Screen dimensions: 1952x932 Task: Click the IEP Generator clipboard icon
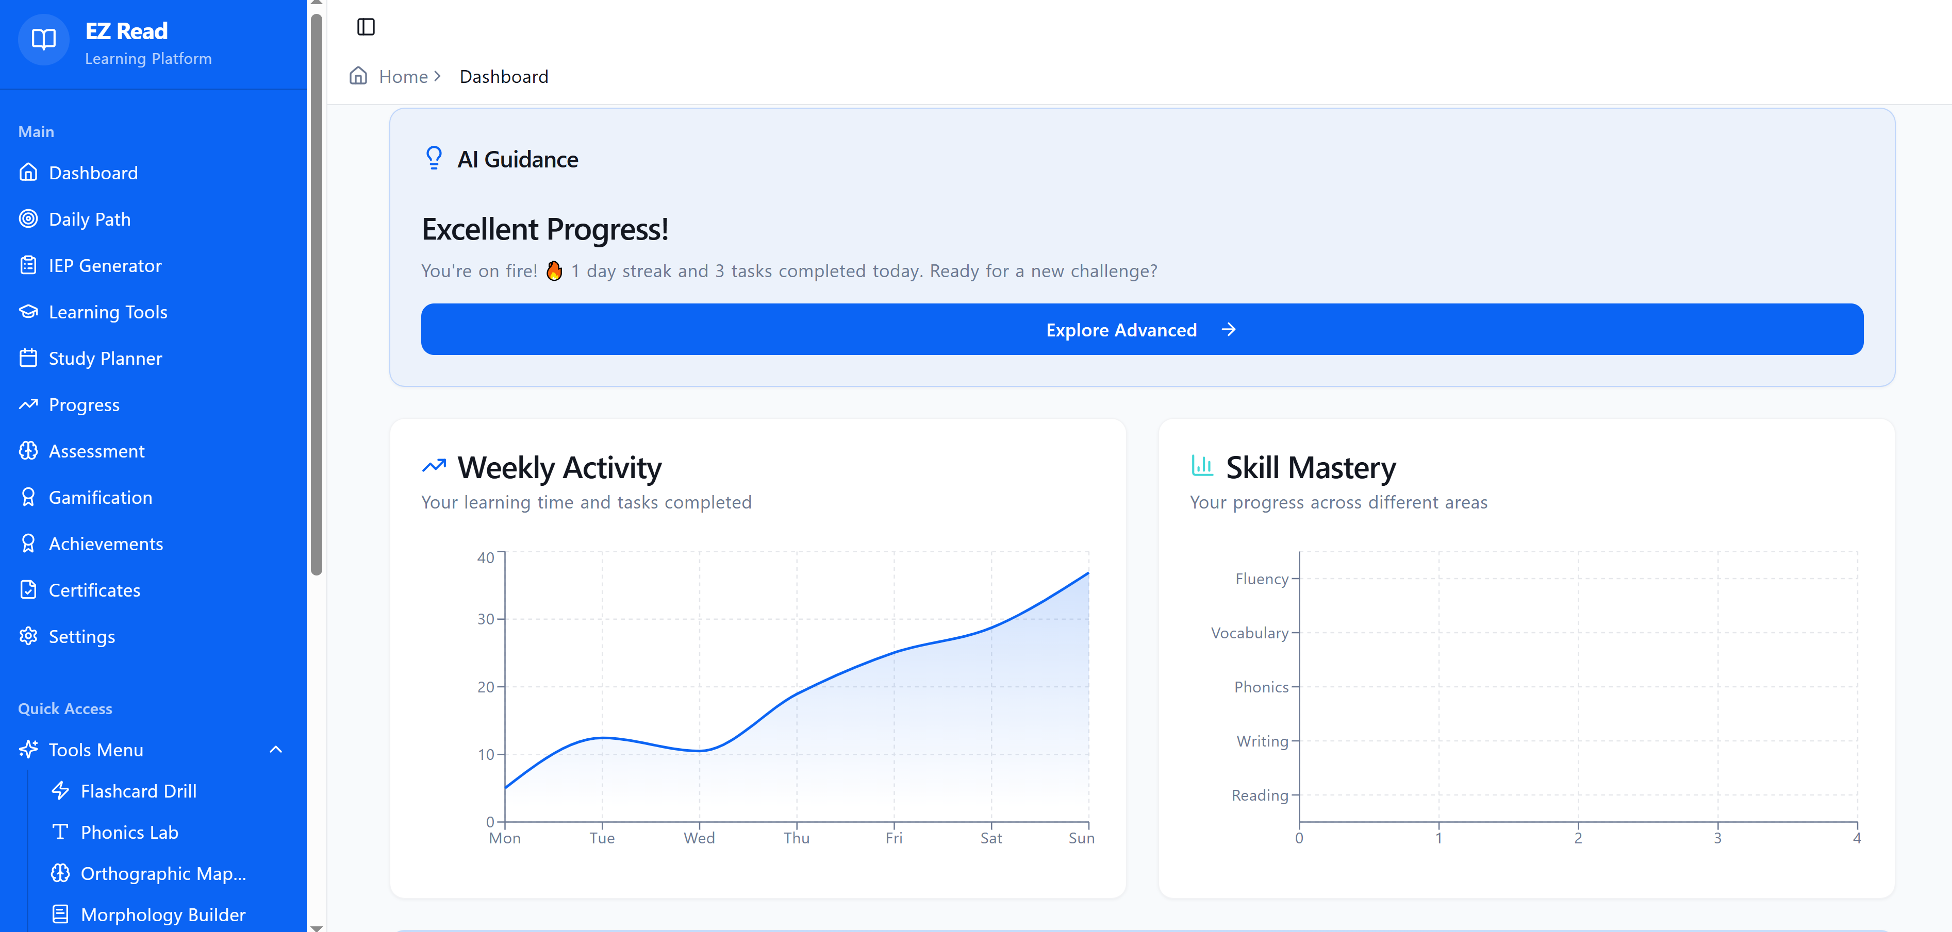28,265
